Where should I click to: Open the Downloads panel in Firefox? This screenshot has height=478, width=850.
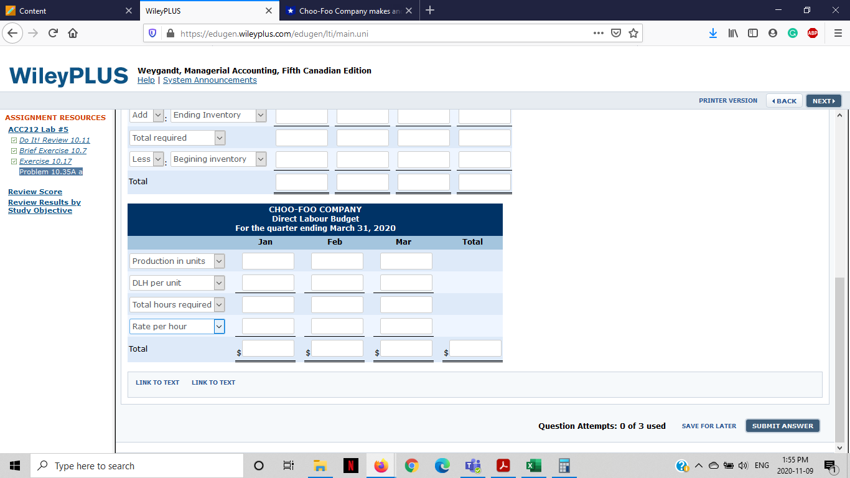[713, 32]
